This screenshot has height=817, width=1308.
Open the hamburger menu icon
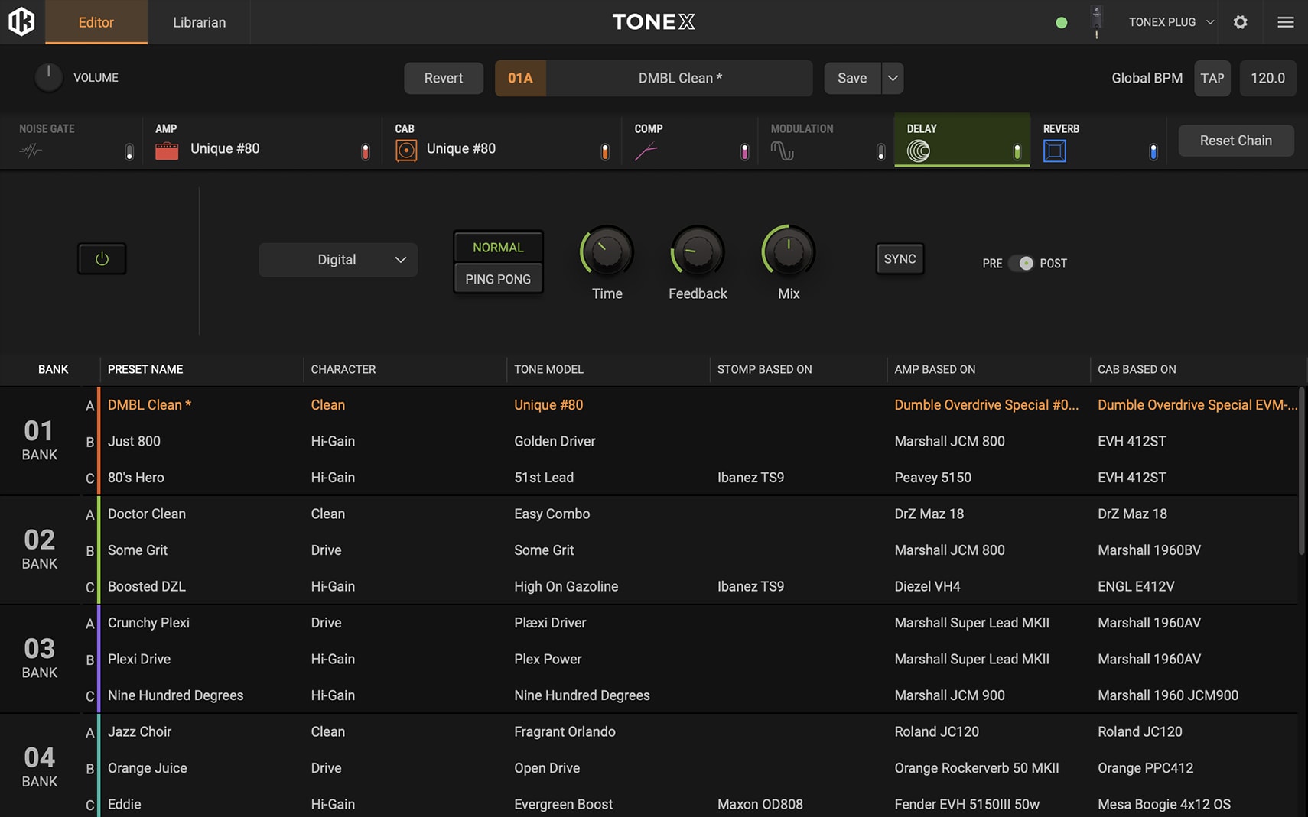1285,22
